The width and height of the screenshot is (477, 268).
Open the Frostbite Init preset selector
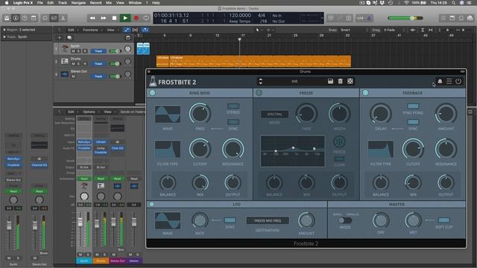tap(294, 81)
